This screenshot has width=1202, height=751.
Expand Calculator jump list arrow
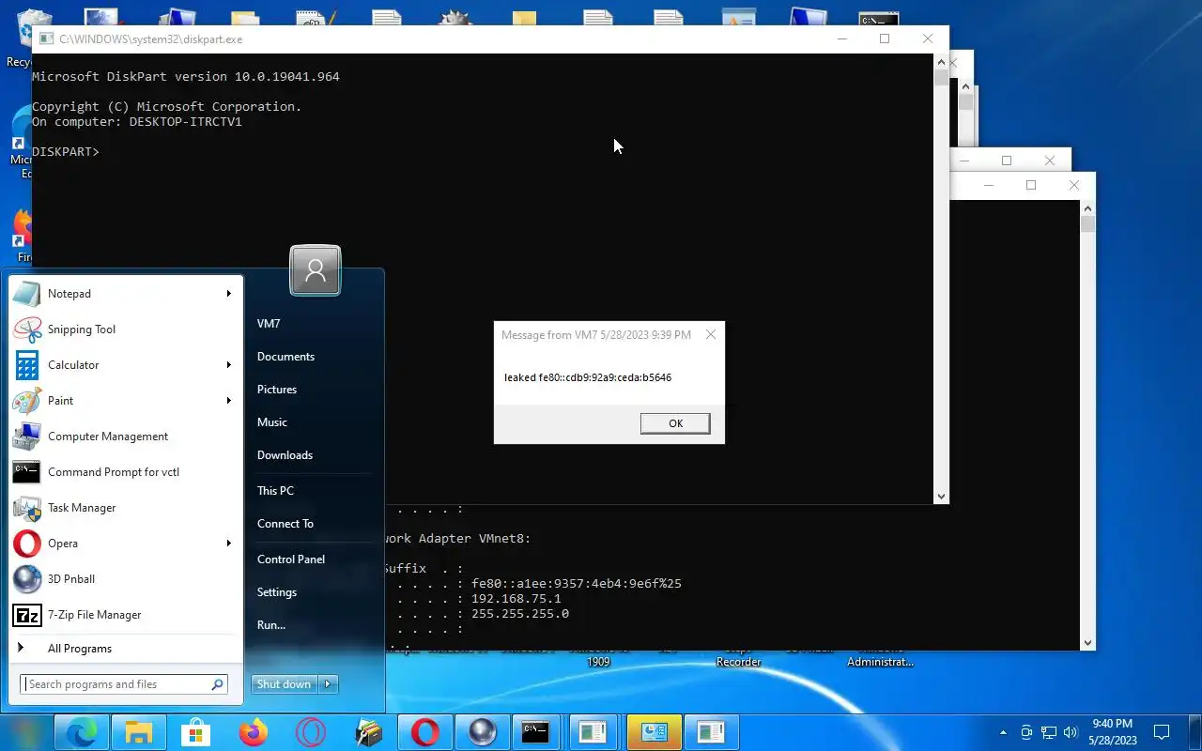coord(228,365)
